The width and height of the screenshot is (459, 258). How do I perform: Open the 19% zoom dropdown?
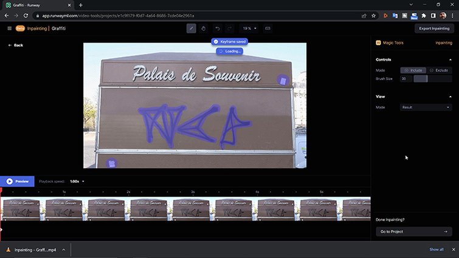pos(249,29)
